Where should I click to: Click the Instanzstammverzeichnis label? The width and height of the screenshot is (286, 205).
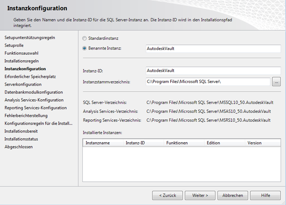coord(106,82)
